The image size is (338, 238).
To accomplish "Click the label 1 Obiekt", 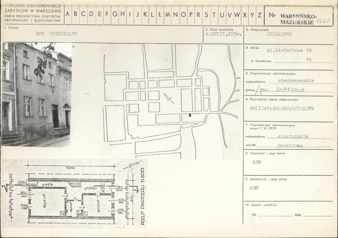I will pyautogui.click(x=11, y=28).
